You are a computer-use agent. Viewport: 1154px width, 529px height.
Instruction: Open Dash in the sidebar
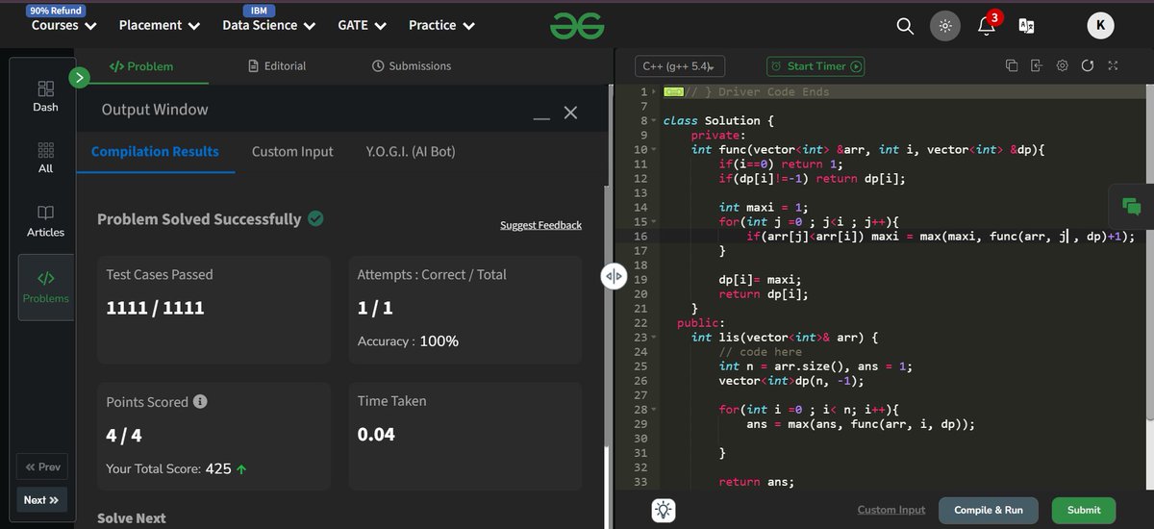point(45,95)
